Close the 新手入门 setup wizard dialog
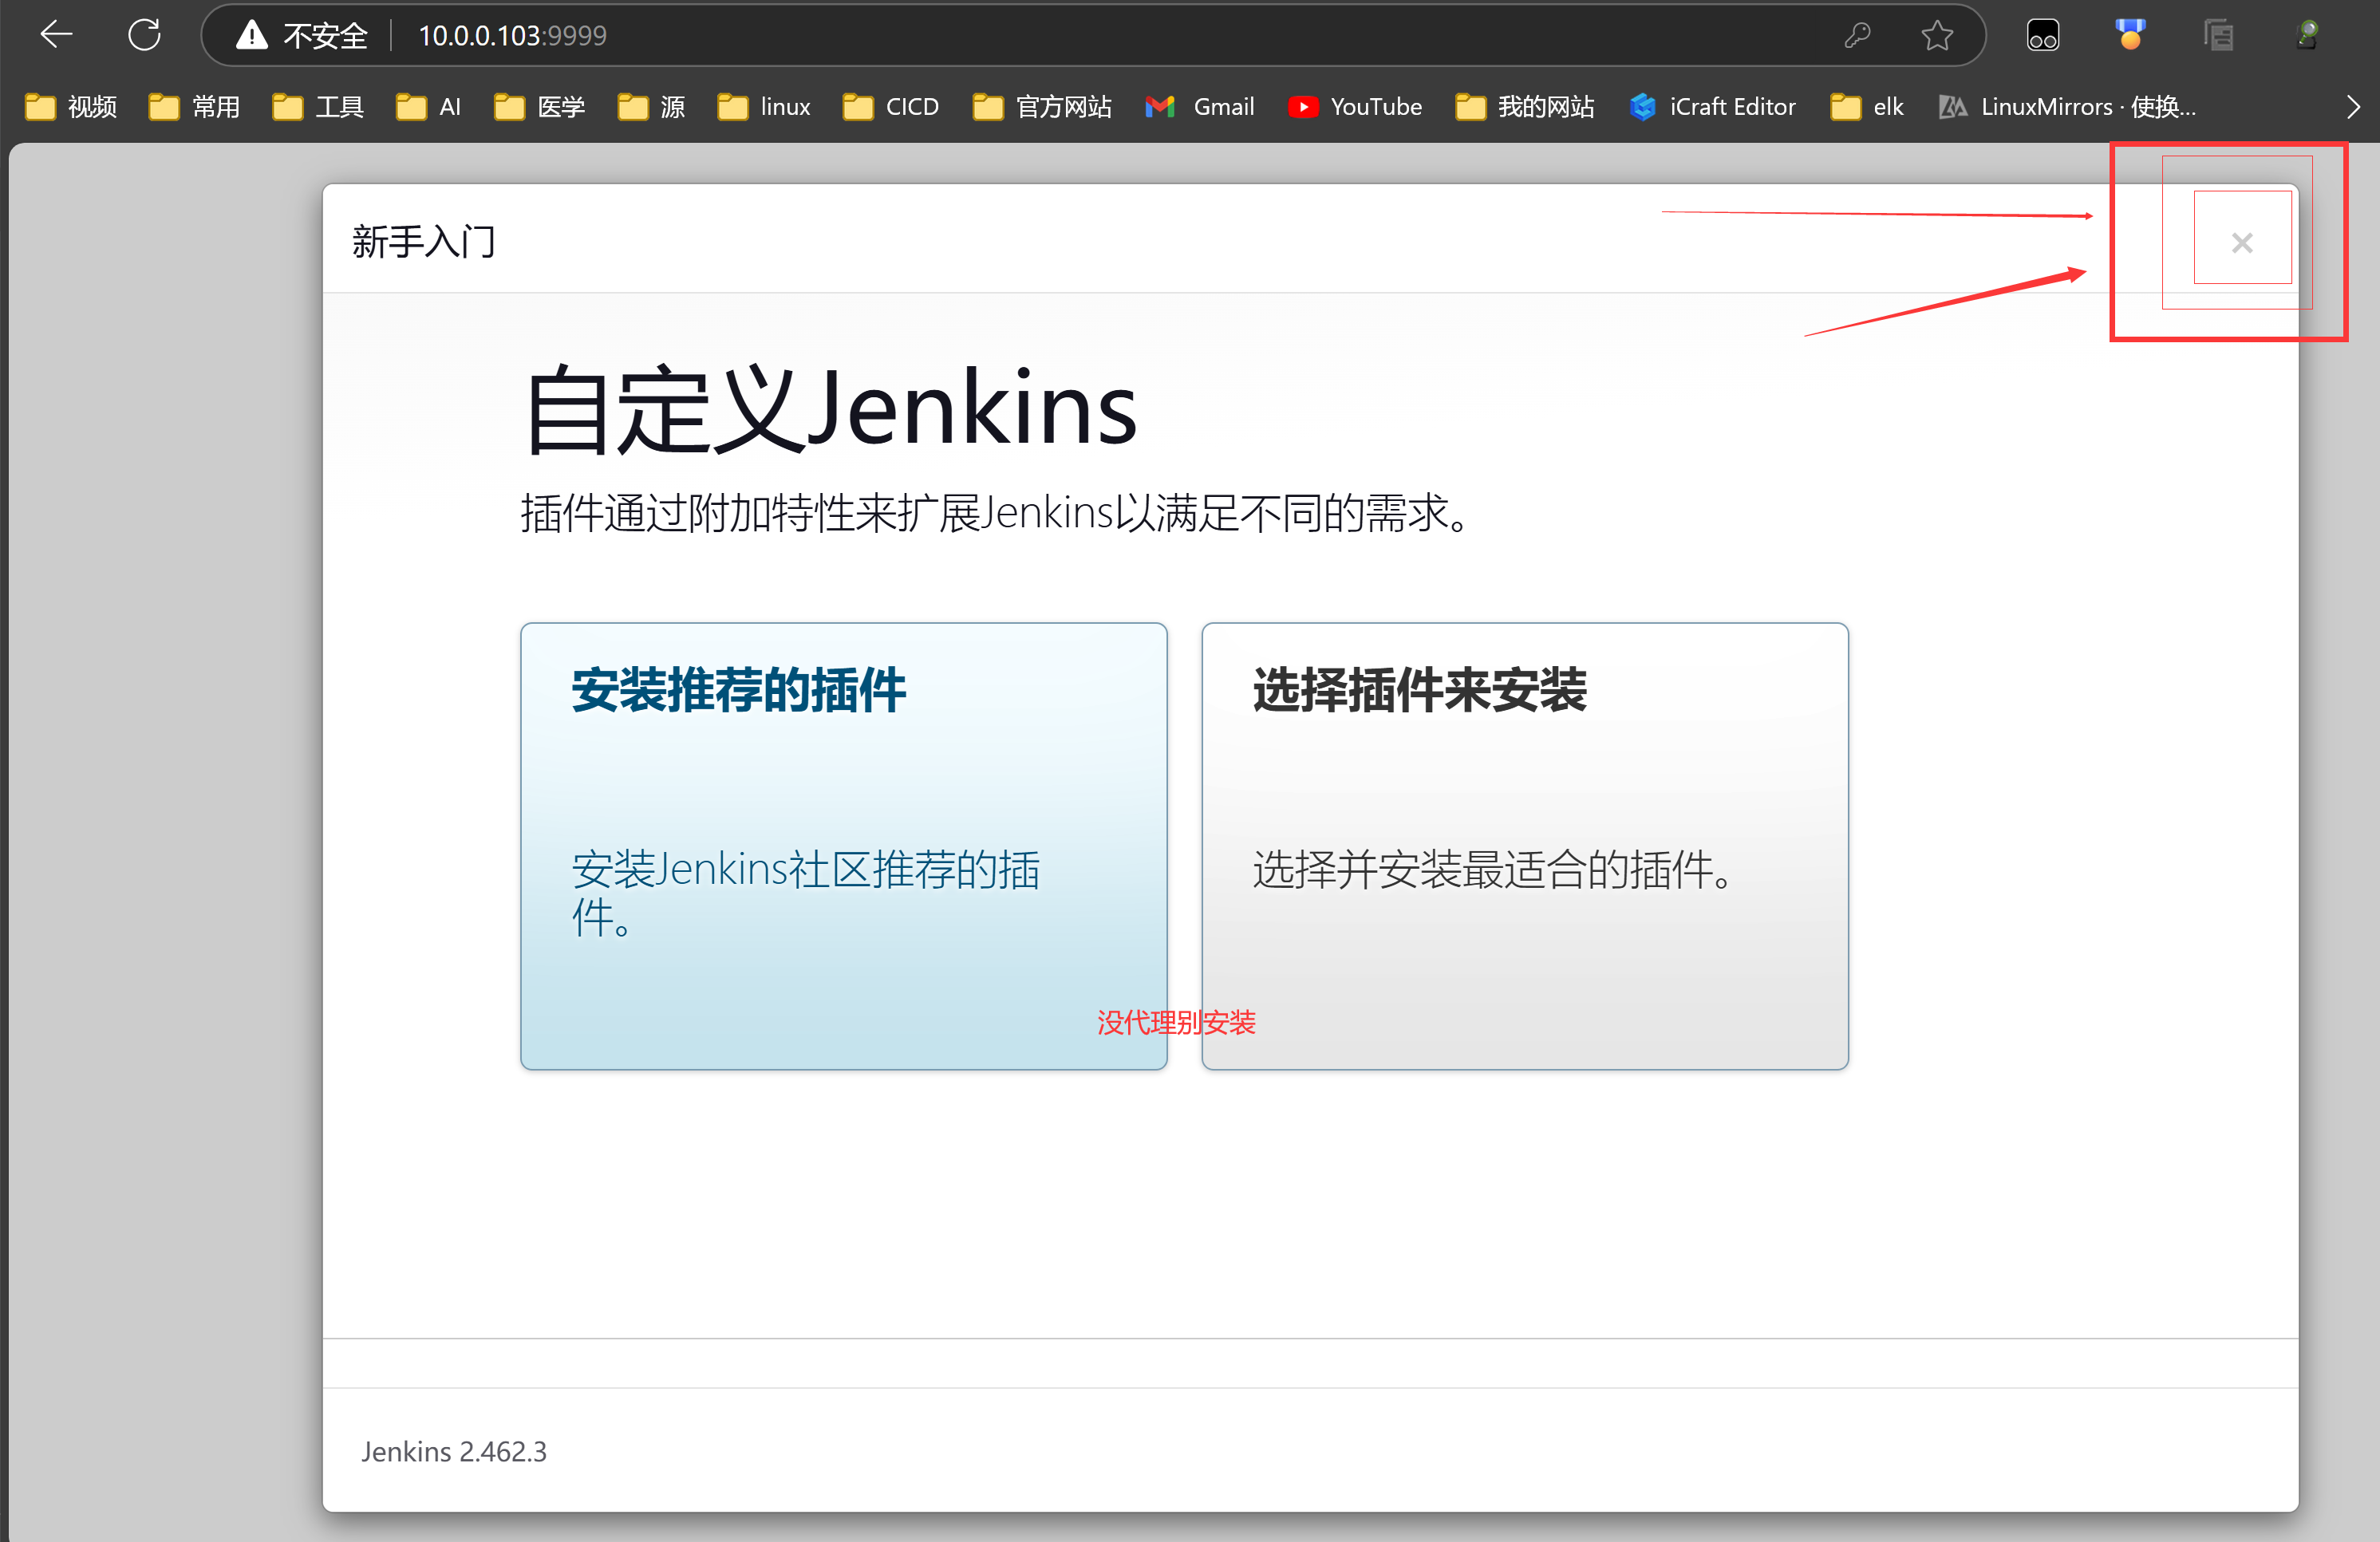Image resolution: width=2380 pixels, height=1542 pixels. [x=2241, y=243]
